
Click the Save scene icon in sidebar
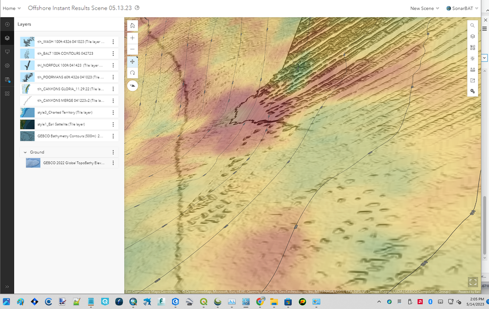[7, 79]
